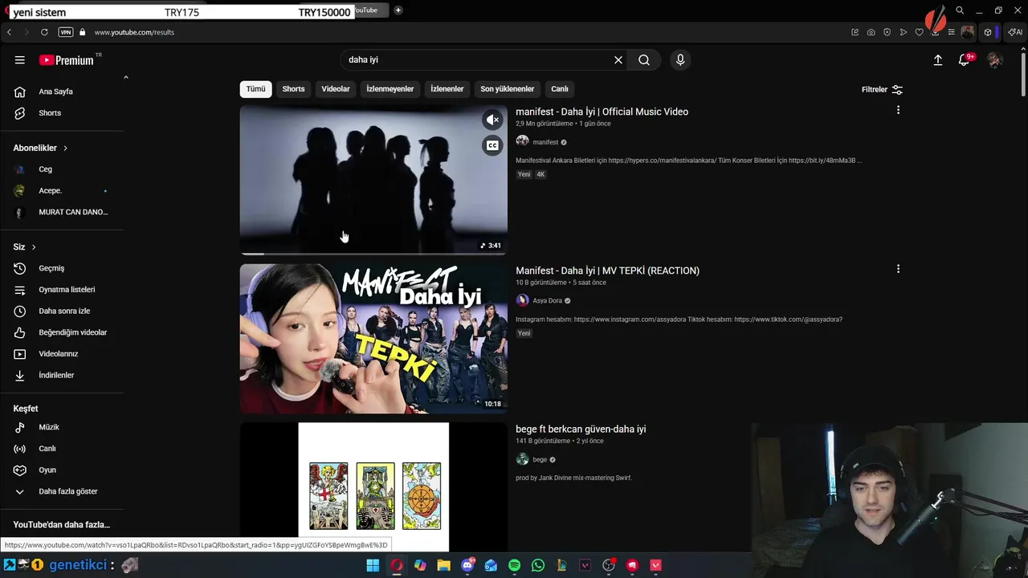Toggle captions CC on video preview
The height and width of the screenshot is (578, 1028).
pos(493,145)
